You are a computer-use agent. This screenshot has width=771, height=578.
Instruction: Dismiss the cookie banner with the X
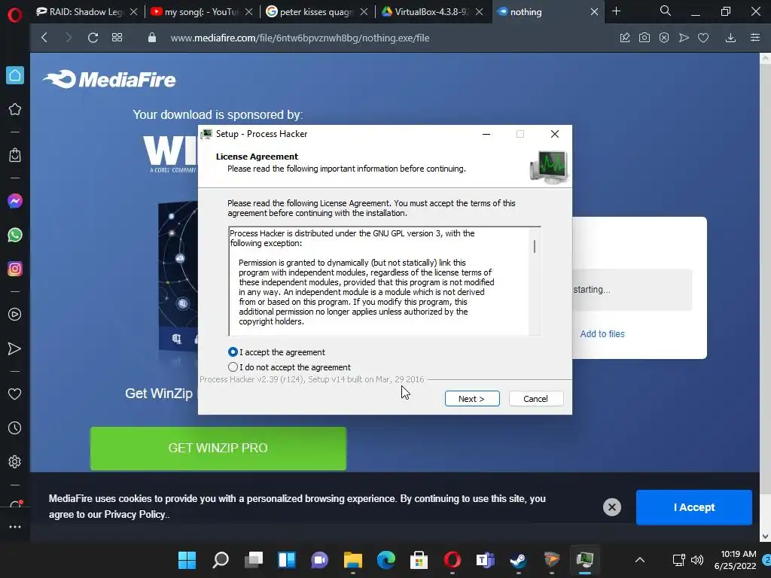pos(612,507)
